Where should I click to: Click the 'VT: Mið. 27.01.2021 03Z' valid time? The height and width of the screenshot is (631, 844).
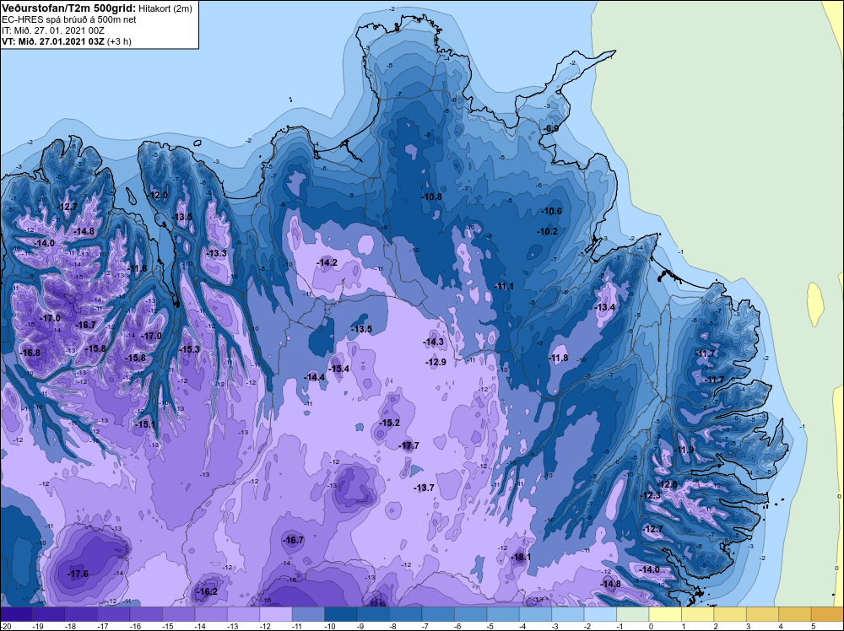click(x=52, y=41)
